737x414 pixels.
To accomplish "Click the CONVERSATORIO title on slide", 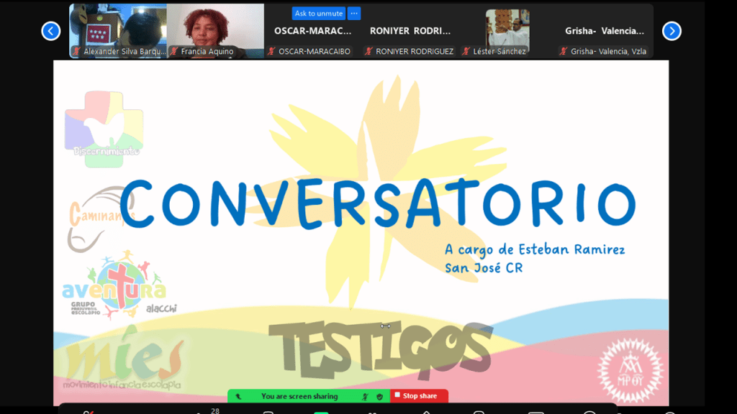I will 377,203.
